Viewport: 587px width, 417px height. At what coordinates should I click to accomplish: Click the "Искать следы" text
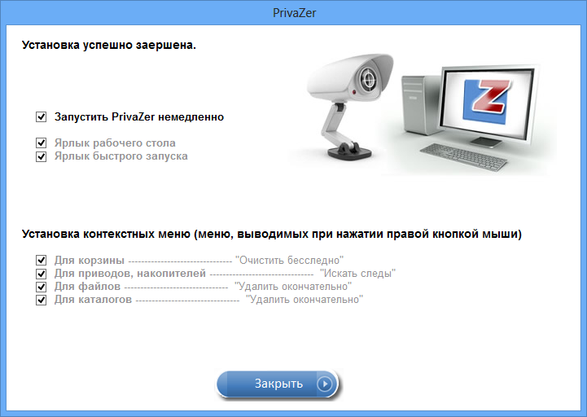pyautogui.click(x=357, y=274)
